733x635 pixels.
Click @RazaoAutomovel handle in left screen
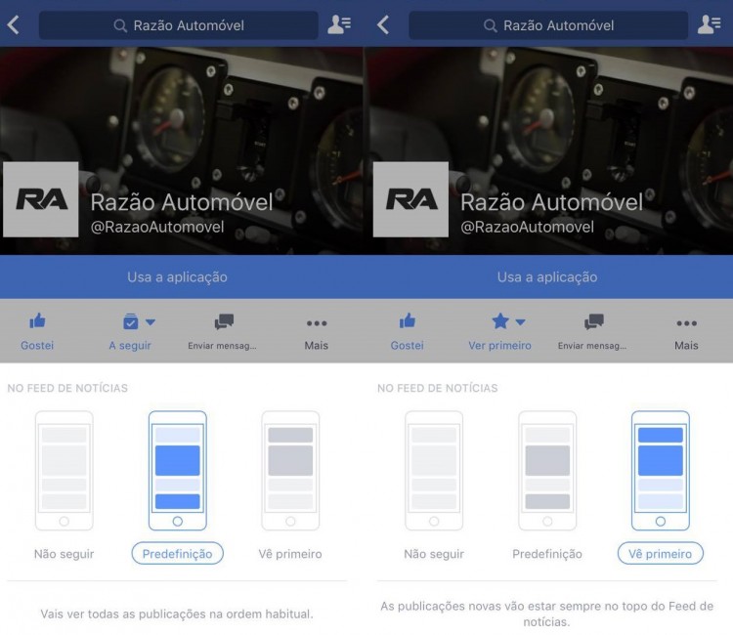click(x=157, y=227)
